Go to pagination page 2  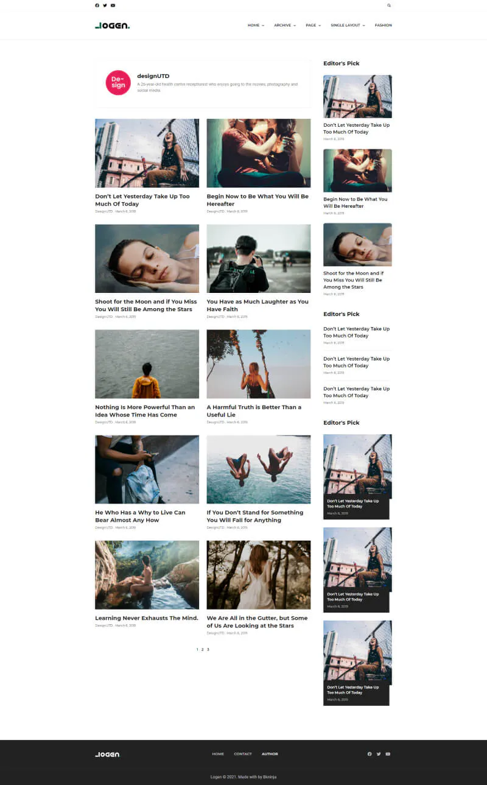tap(202, 649)
